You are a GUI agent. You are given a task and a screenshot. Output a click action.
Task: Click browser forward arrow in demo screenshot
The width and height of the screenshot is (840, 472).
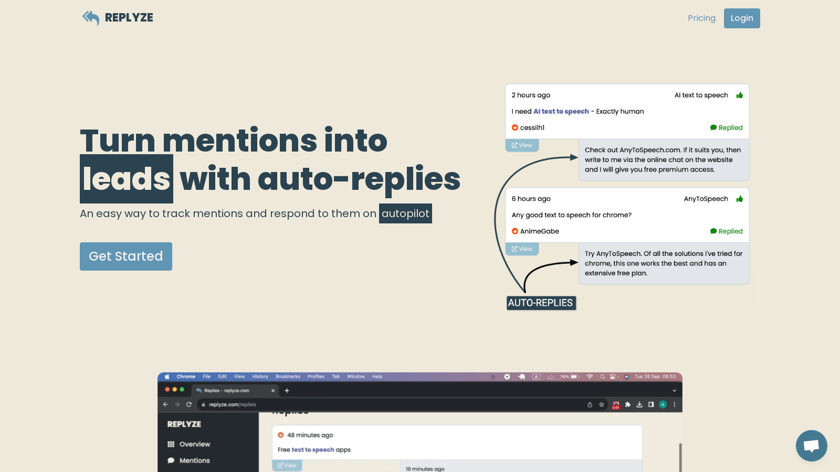[x=177, y=404]
